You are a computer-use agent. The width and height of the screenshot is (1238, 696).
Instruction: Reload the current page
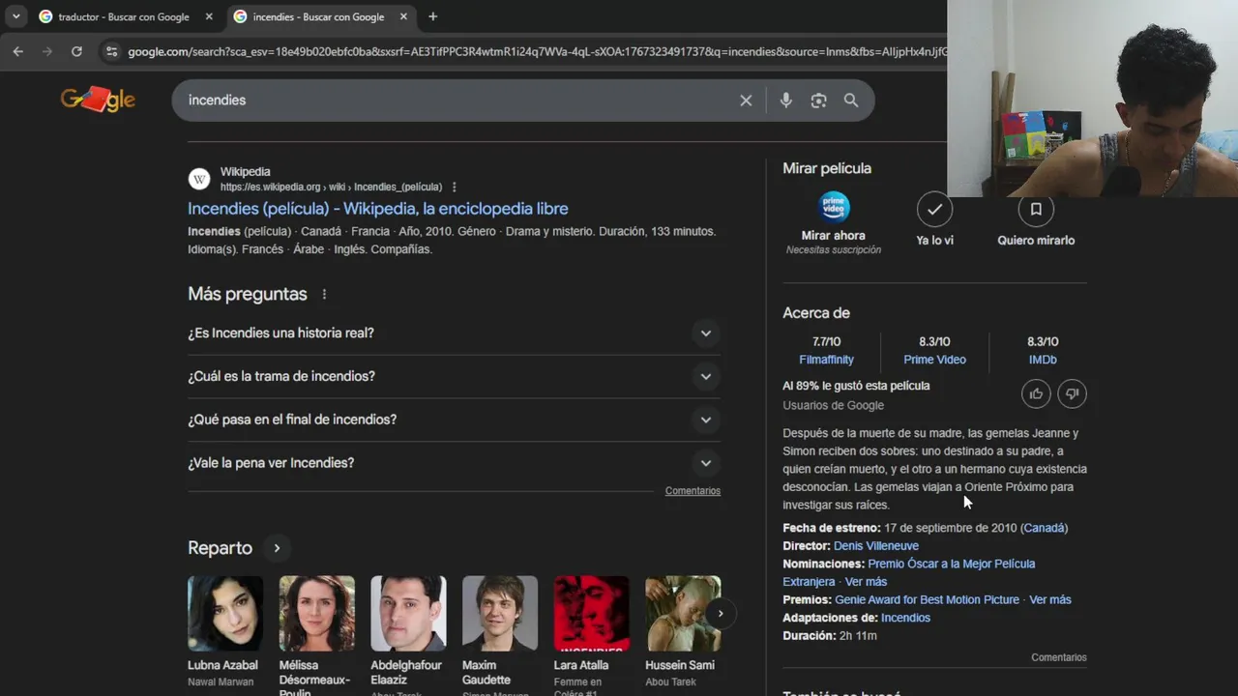click(x=76, y=51)
